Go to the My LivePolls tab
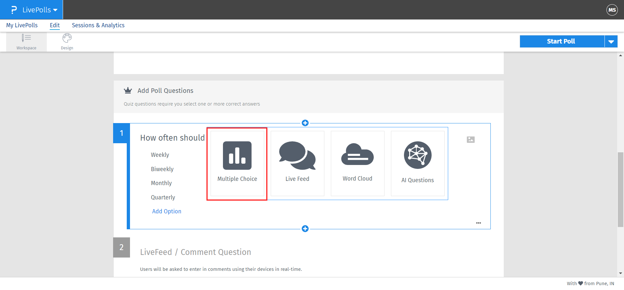Screen dimensions: 624x290 coord(22,25)
